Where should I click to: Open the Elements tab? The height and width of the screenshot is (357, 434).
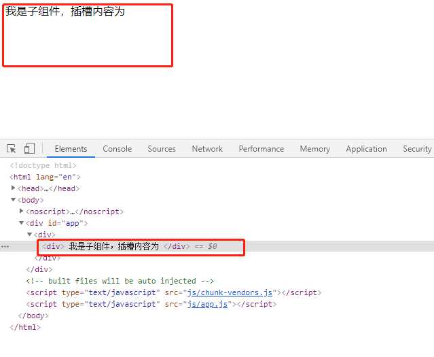pos(71,149)
